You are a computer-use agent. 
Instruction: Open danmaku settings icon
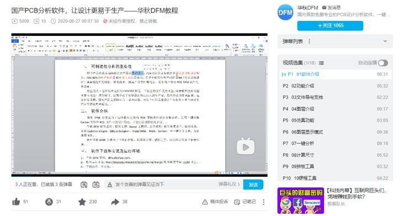click(x=96, y=185)
